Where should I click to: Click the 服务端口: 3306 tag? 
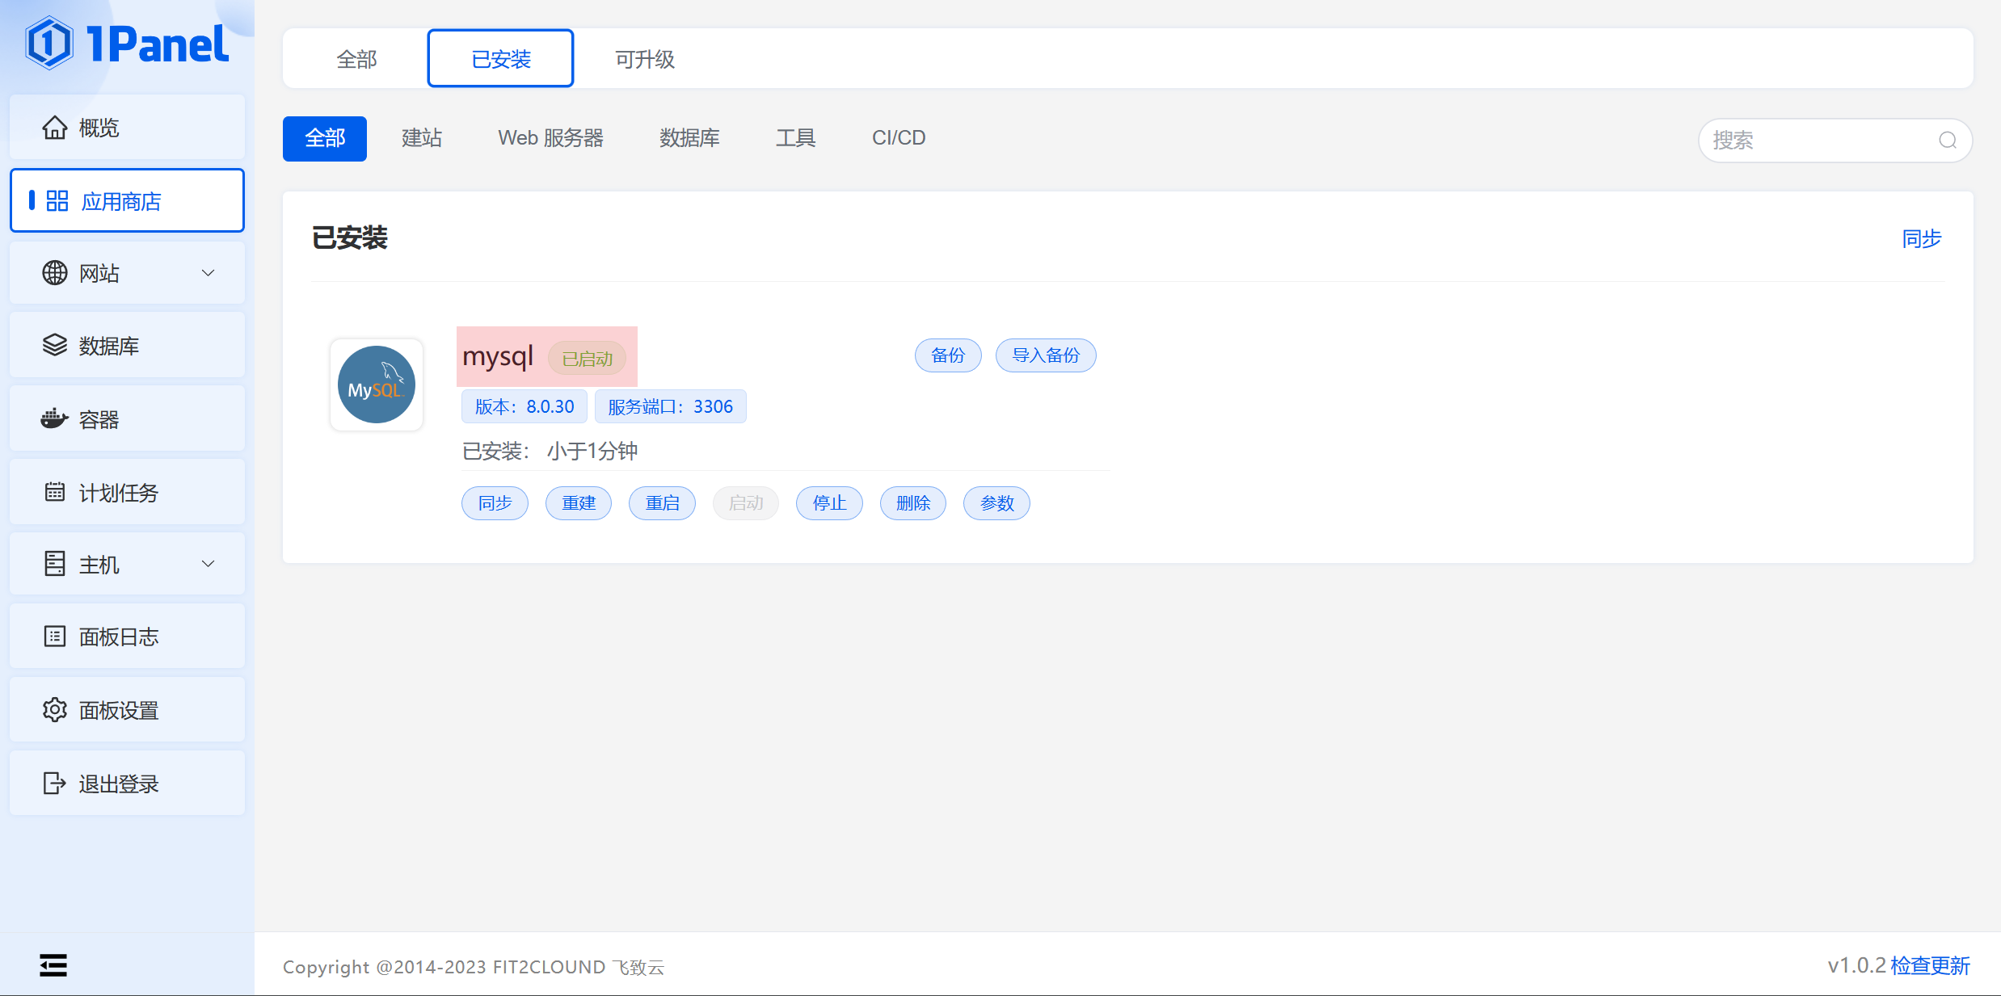[671, 406]
